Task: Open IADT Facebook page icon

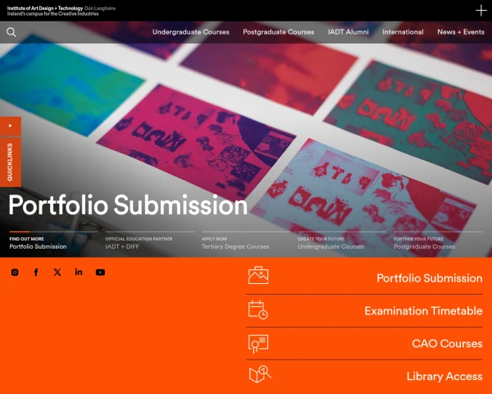Action: 36,273
